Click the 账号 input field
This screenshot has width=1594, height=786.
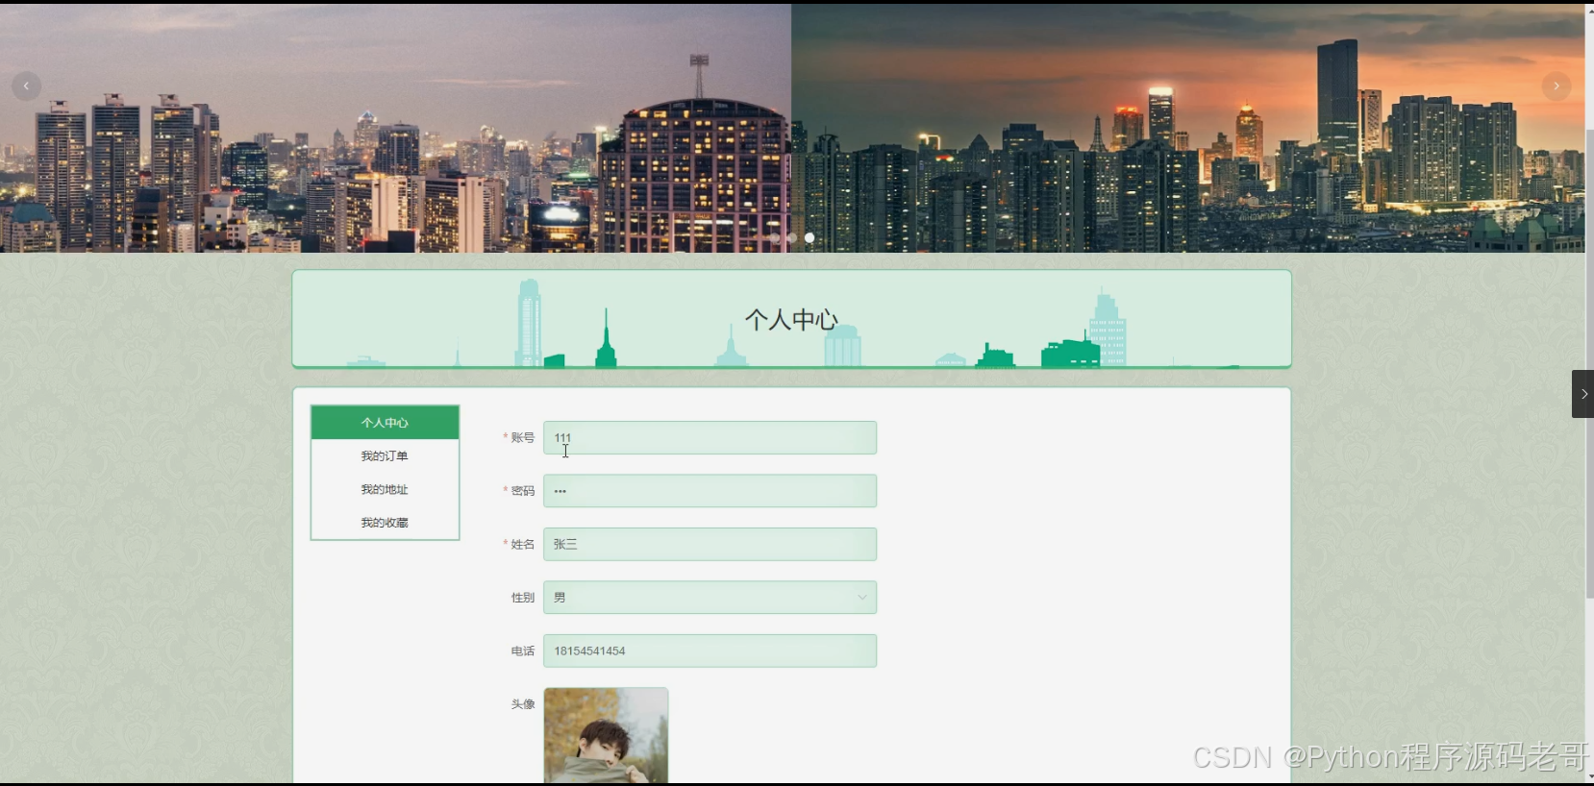tap(710, 437)
